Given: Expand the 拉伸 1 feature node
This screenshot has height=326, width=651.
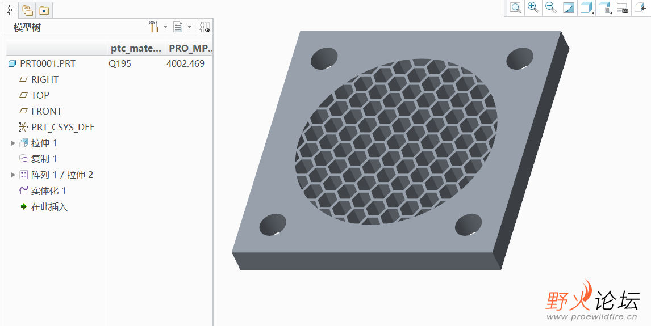Looking at the screenshot, I should (x=13, y=143).
